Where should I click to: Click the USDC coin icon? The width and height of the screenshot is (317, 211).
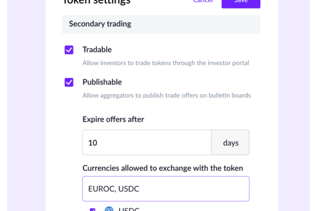click(x=109, y=209)
